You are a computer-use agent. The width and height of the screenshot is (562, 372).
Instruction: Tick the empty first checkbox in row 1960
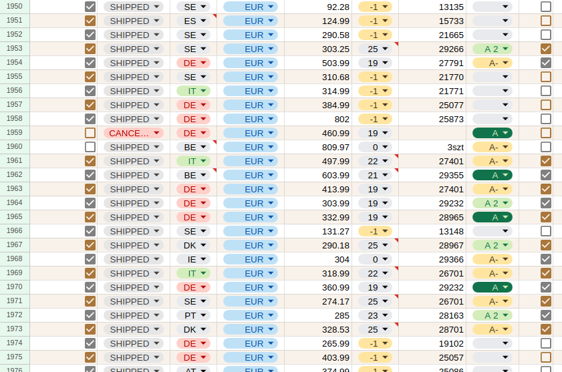click(x=90, y=147)
